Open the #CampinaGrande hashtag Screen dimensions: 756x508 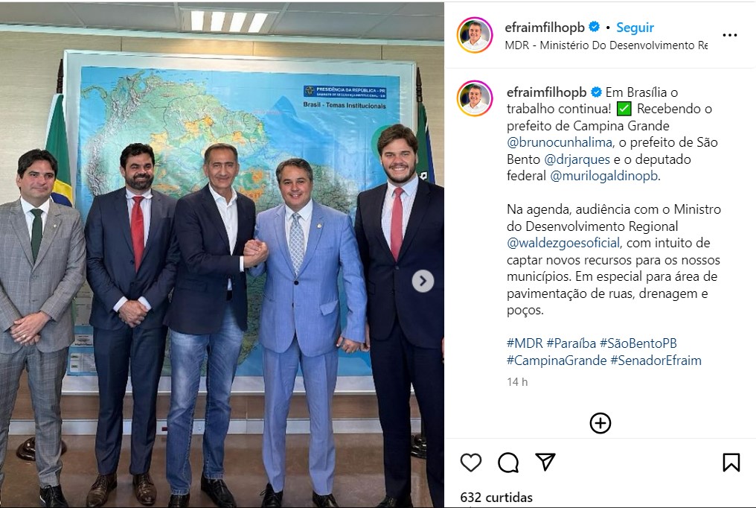557,361
